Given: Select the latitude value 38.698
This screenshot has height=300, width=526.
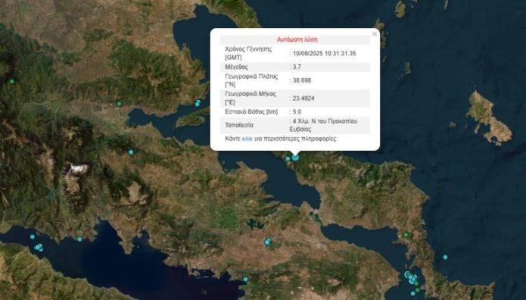Looking at the screenshot, I should 301,80.
